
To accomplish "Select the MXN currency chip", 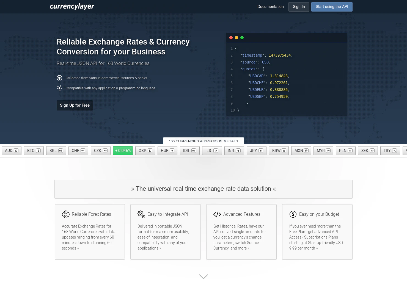I will (x=301, y=151).
